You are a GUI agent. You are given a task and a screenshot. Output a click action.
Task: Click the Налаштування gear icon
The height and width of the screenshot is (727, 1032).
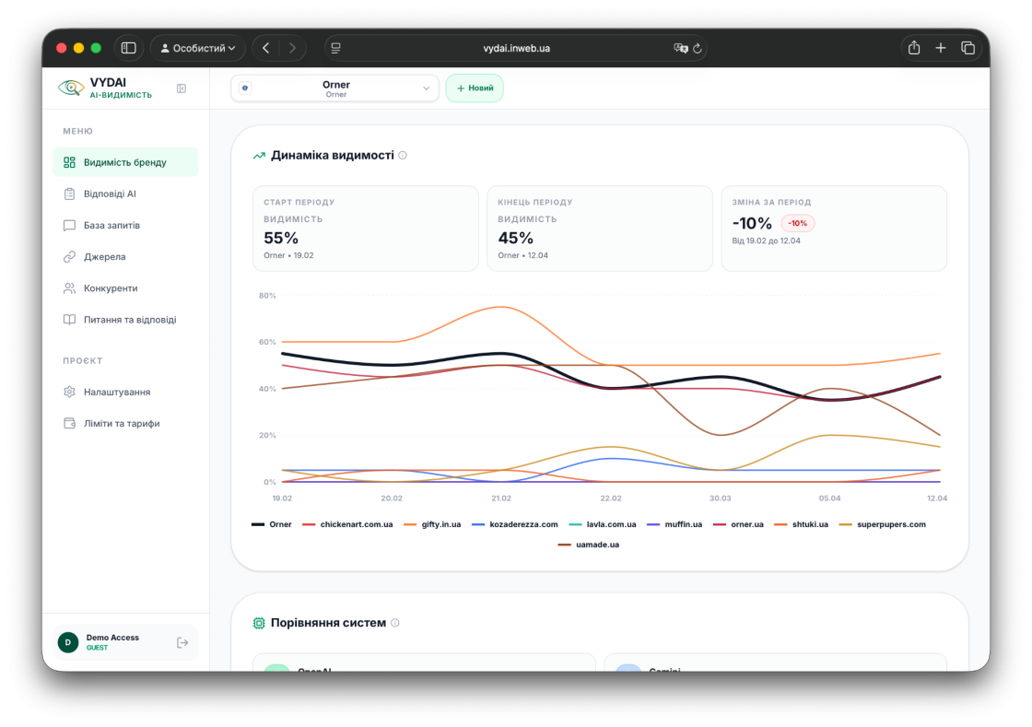point(69,392)
